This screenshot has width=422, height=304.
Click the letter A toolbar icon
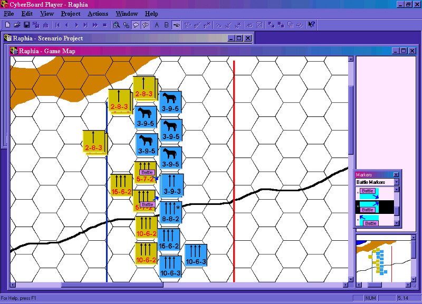(157, 25)
